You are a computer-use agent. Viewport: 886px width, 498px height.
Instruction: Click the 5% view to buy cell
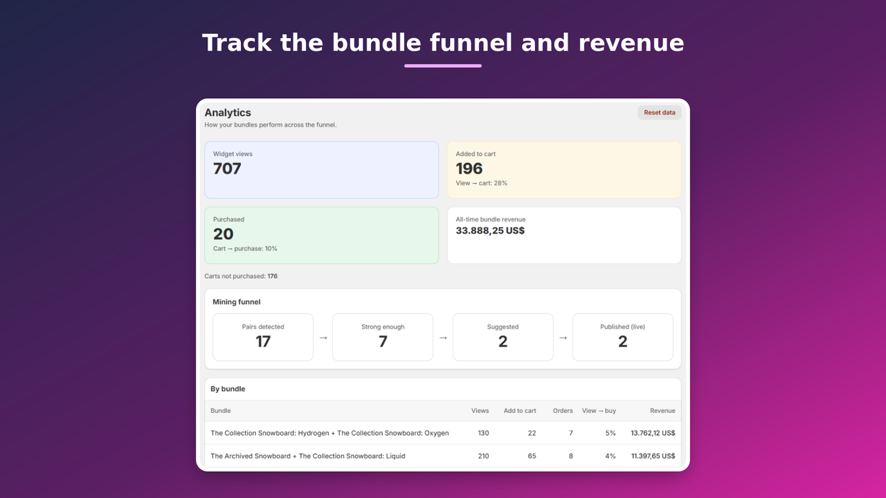(x=610, y=433)
